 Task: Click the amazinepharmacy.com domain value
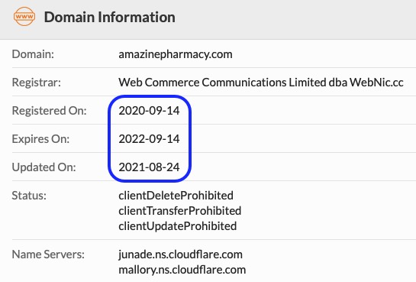(176, 54)
